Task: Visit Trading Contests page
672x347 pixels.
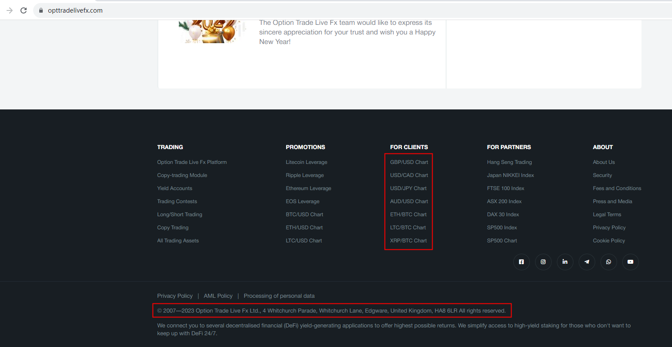Action: [177, 201]
